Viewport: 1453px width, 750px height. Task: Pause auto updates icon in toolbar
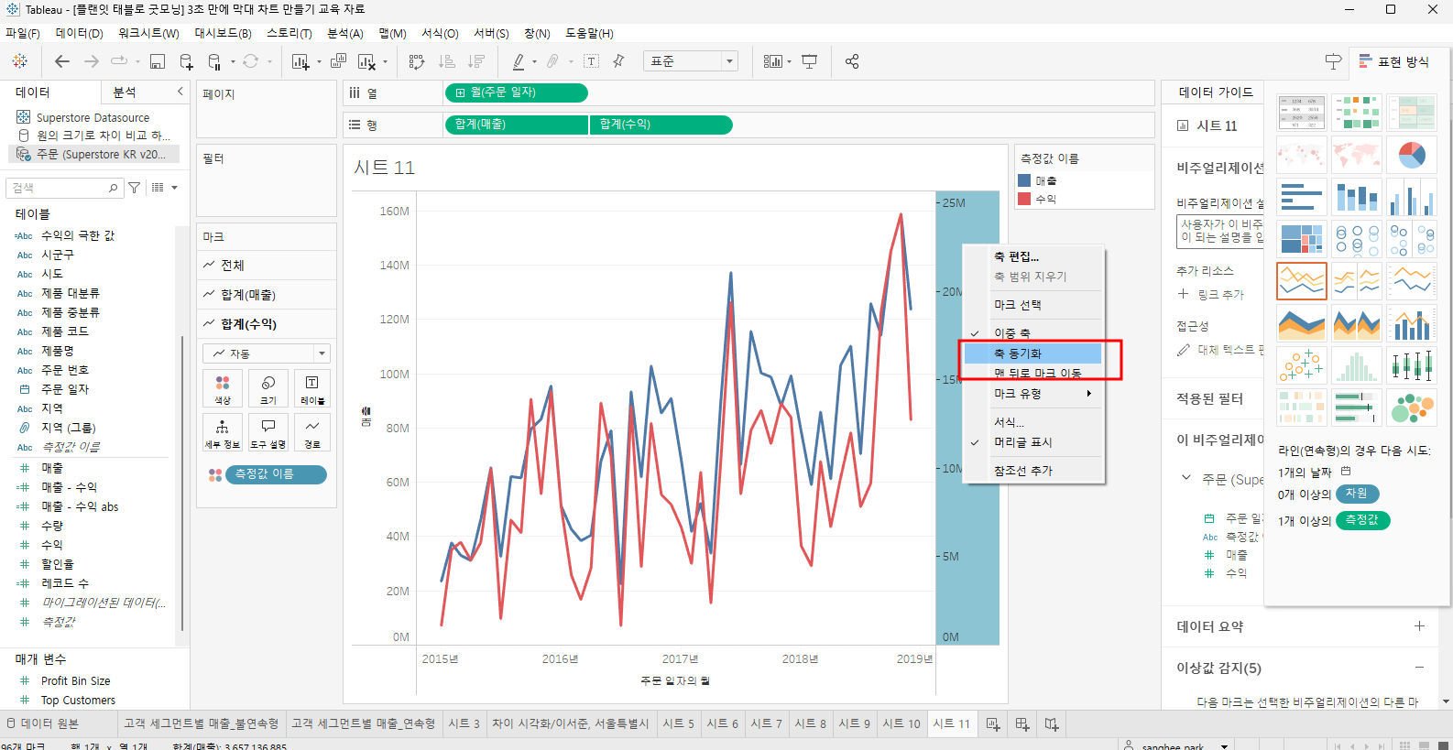[214, 61]
